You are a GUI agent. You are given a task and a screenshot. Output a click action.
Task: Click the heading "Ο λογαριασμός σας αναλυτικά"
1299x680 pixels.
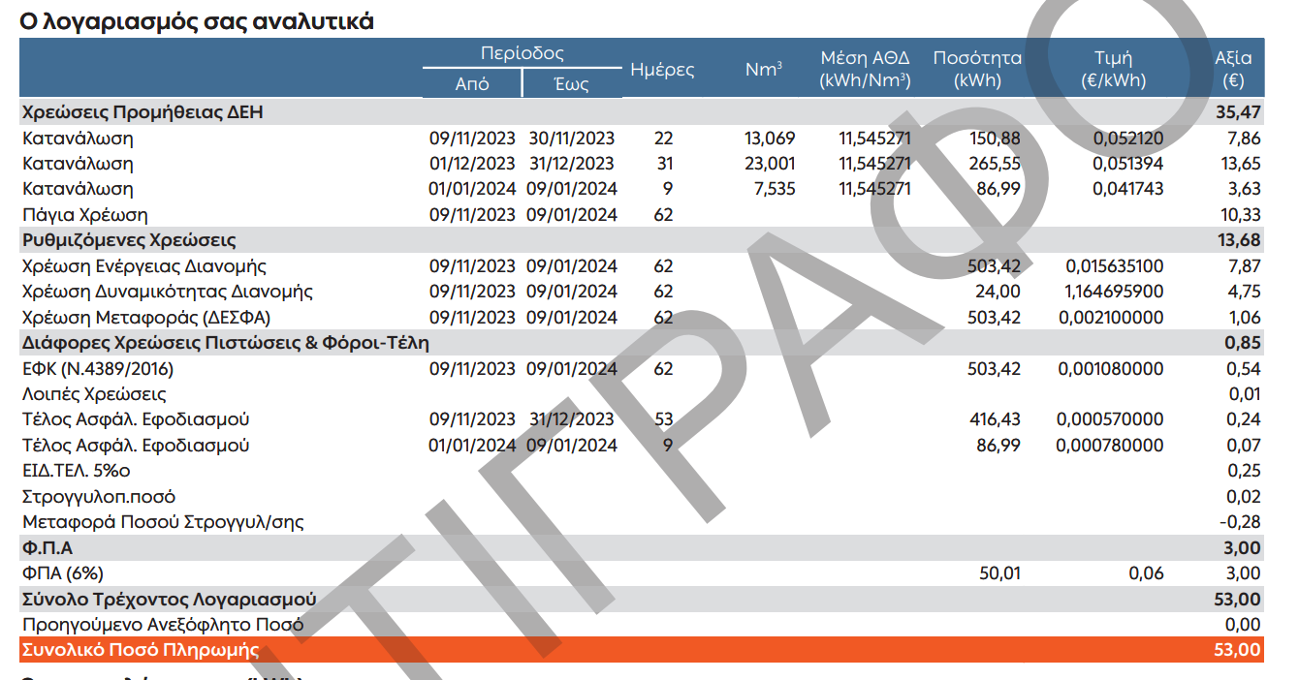[197, 20]
